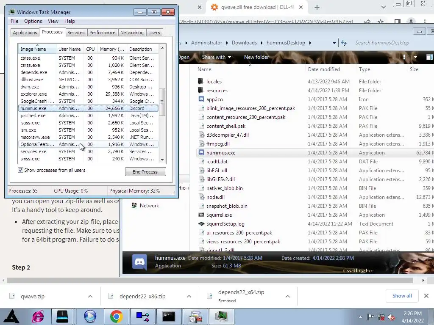Expand the Explorer address bar history dropdown
The width and height of the screenshot is (434, 325).
[x=334, y=43]
